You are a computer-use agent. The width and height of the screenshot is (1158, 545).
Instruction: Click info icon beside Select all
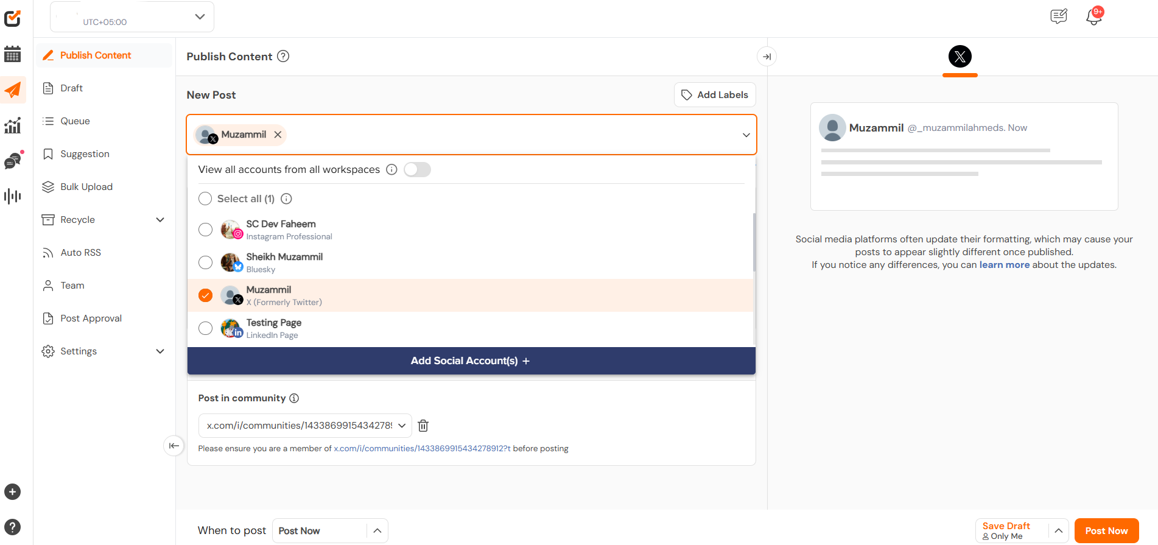287,199
